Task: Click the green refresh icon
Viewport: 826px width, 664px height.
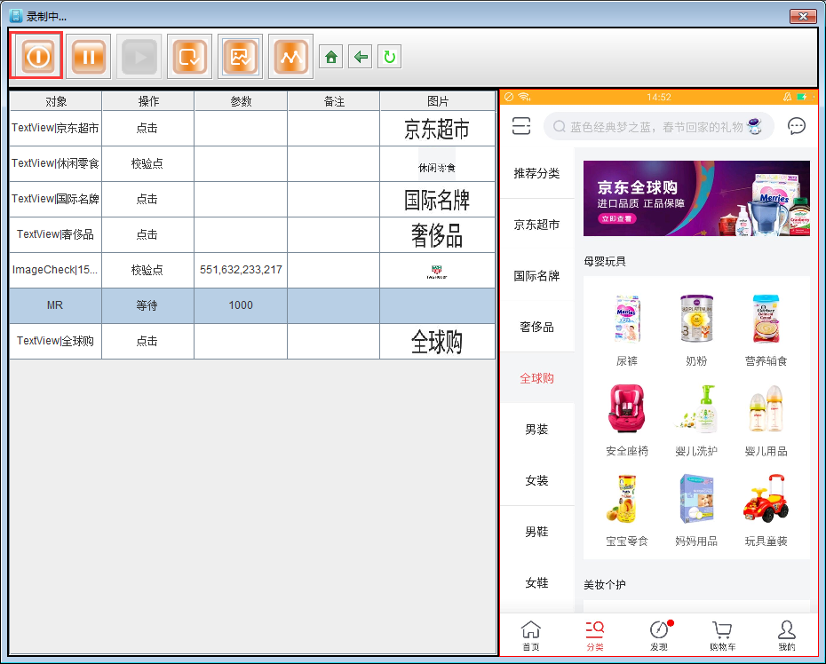Action: pos(388,58)
